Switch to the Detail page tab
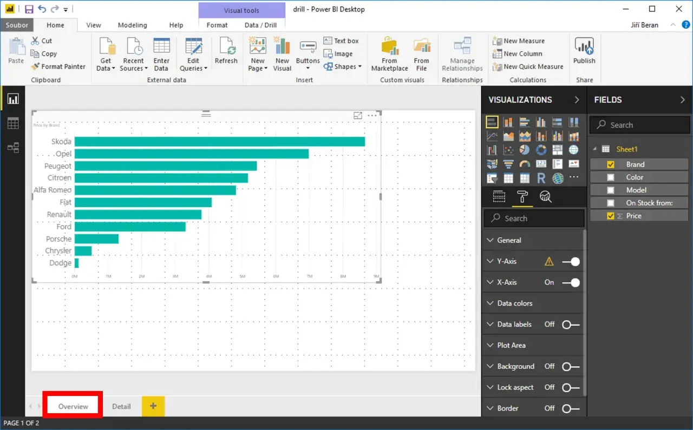Image resolution: width=693 pixels, height=430 pixels. pyautogui.click(x=121, y=406)
